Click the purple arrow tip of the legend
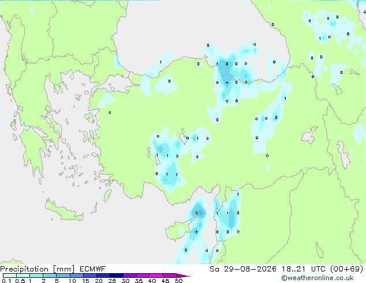The height and width of the screenshot is (283, 366). 183,275
